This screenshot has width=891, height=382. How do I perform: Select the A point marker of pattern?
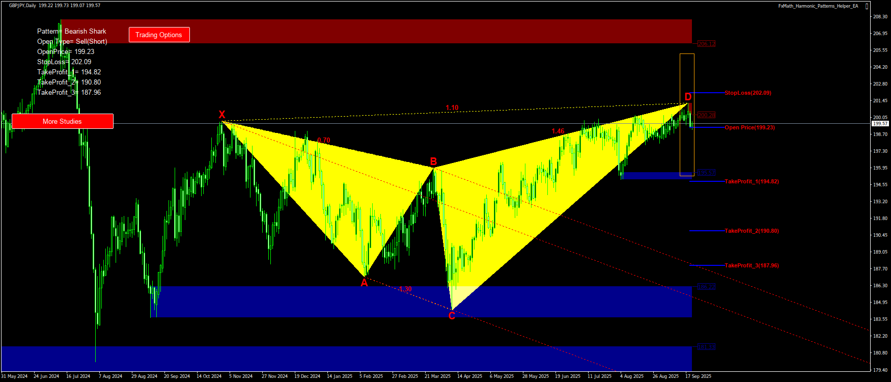[x=364, y=283]
